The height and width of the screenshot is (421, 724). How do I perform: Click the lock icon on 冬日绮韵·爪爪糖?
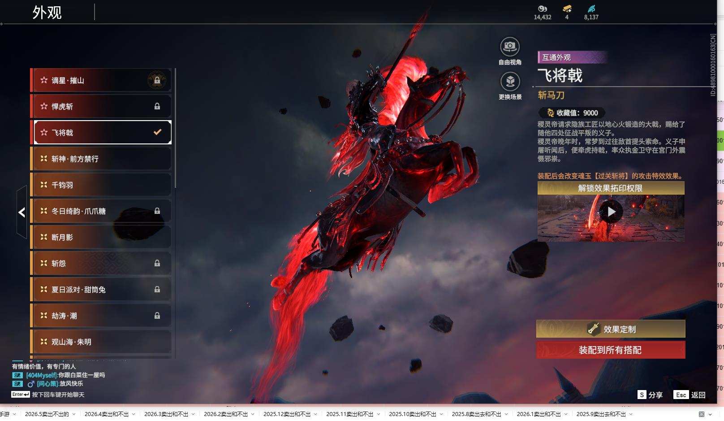click(x=157, y=211)
